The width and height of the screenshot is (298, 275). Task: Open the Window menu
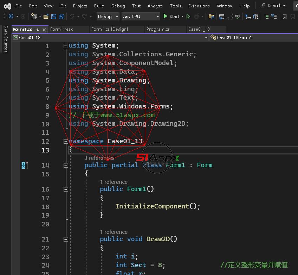225,6
